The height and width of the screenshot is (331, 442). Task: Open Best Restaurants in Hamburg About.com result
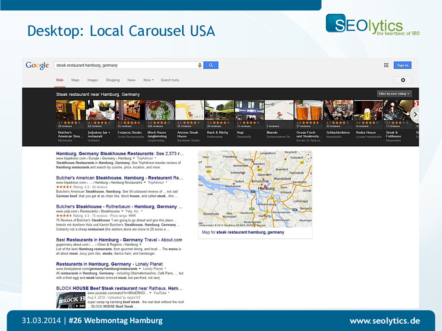[119, 240]
